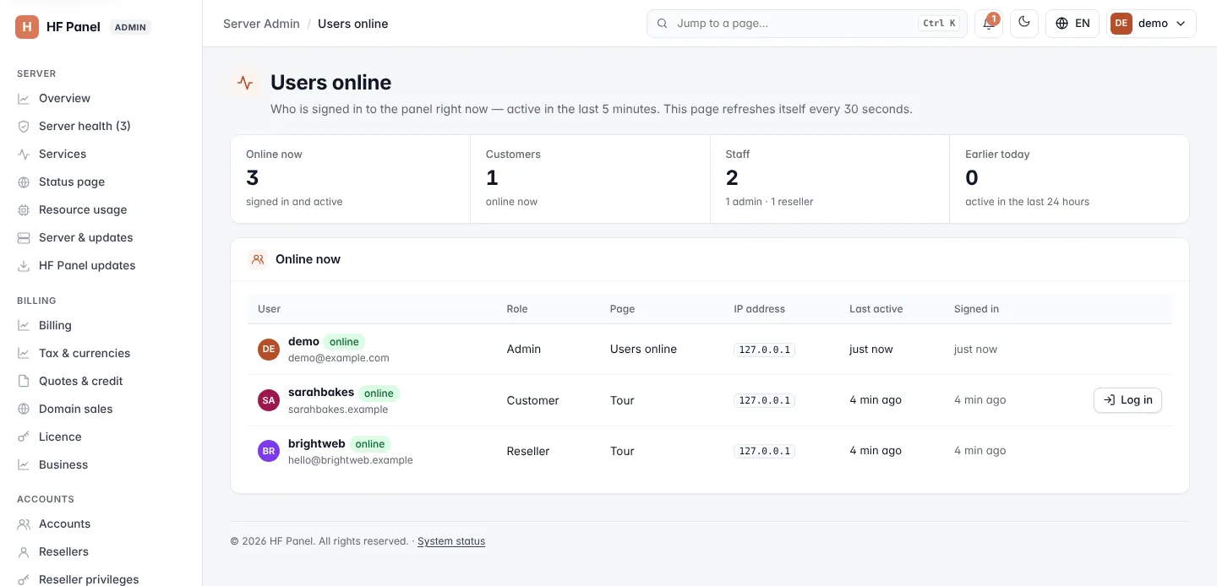
Task: Click the DE avatar in demo row
Action: [x=269, y=350]
